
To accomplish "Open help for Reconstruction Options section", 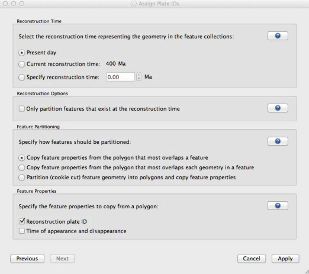I will (278, 108).
